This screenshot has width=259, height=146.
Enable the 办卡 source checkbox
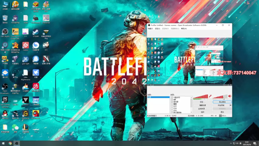[x=172, y=106]
